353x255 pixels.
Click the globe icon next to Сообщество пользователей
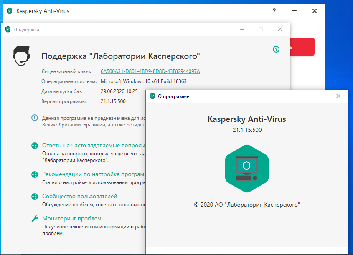coord(35,197)
